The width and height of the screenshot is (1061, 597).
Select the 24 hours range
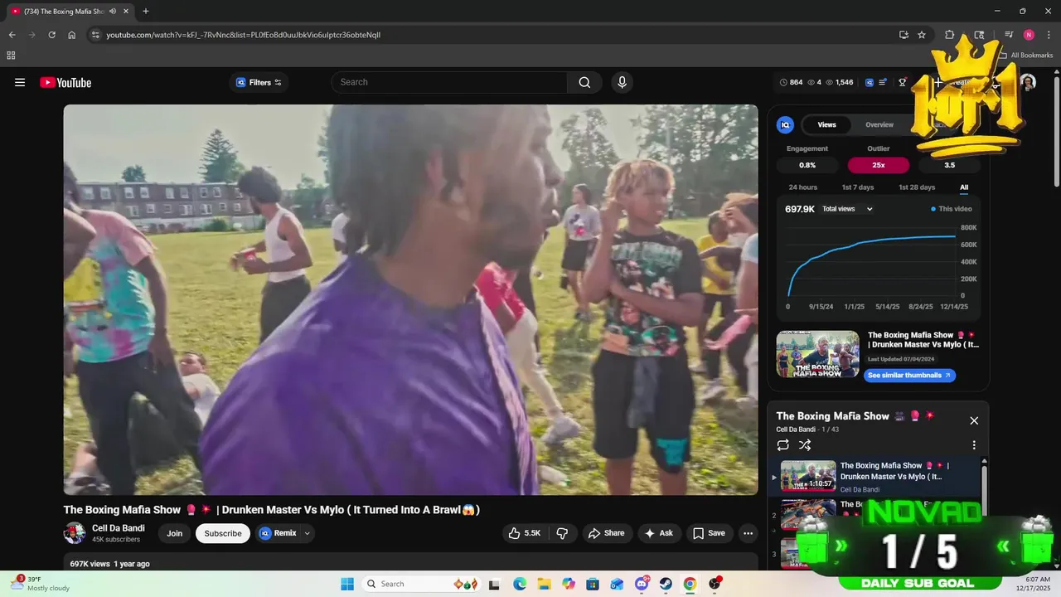click(802, 187)
